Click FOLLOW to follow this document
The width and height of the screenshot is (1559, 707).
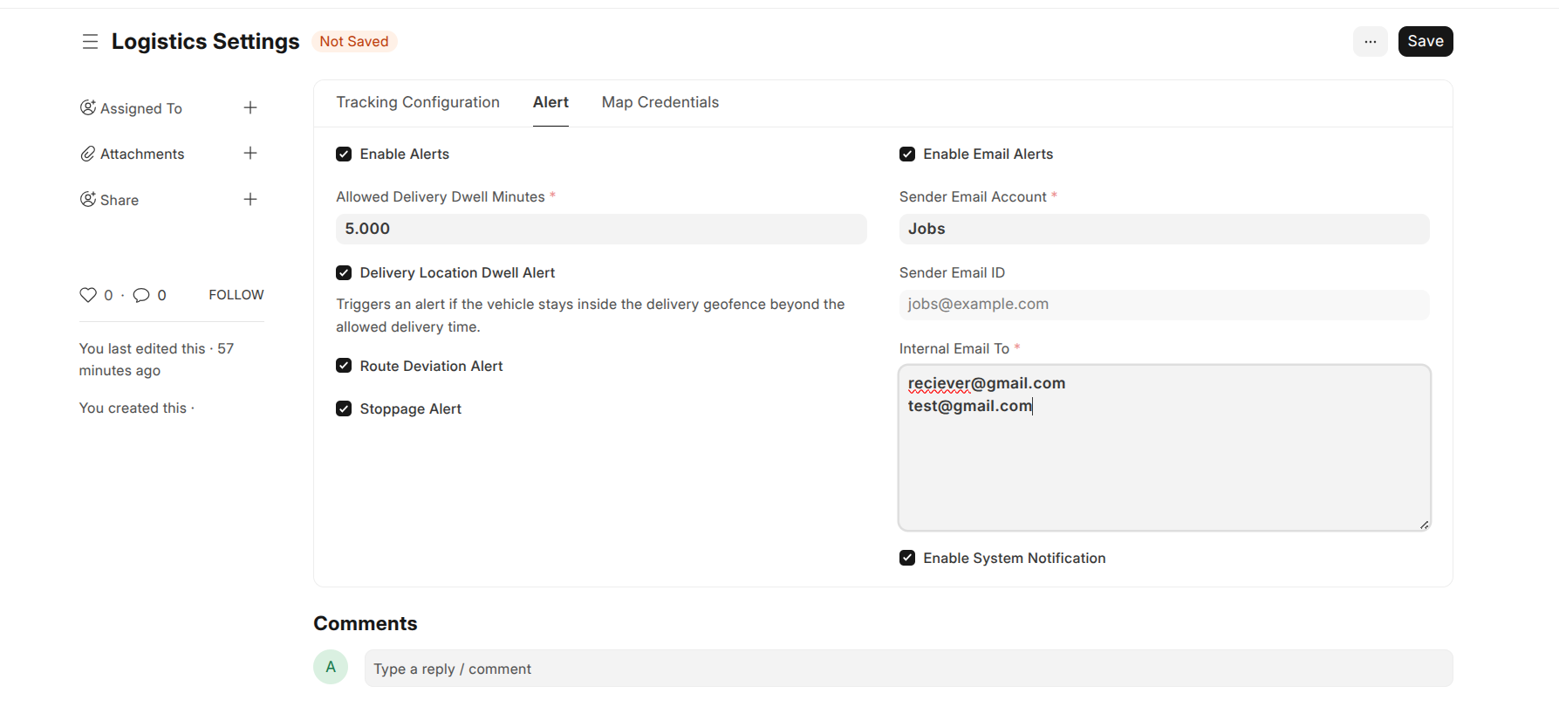(x=236, y=295)
